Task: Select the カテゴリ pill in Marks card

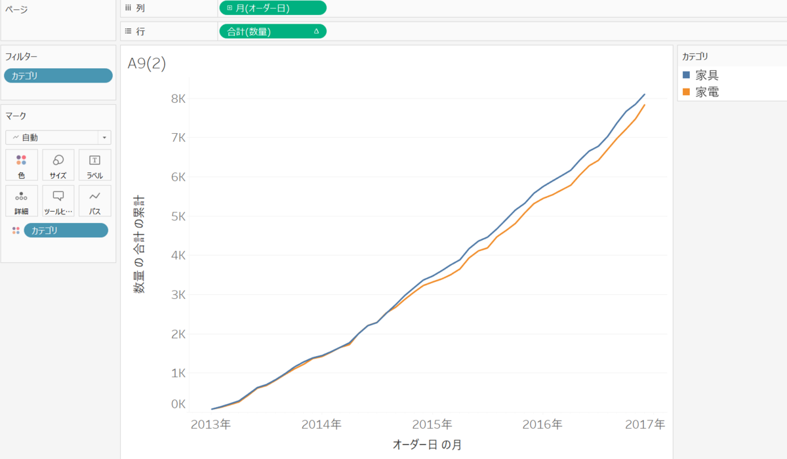Action: point(66,230)
